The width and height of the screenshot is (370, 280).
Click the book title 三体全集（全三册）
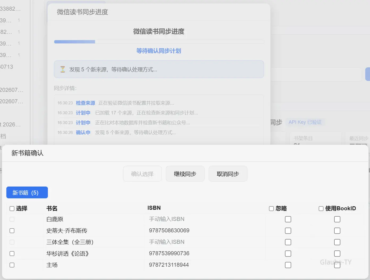70,242
